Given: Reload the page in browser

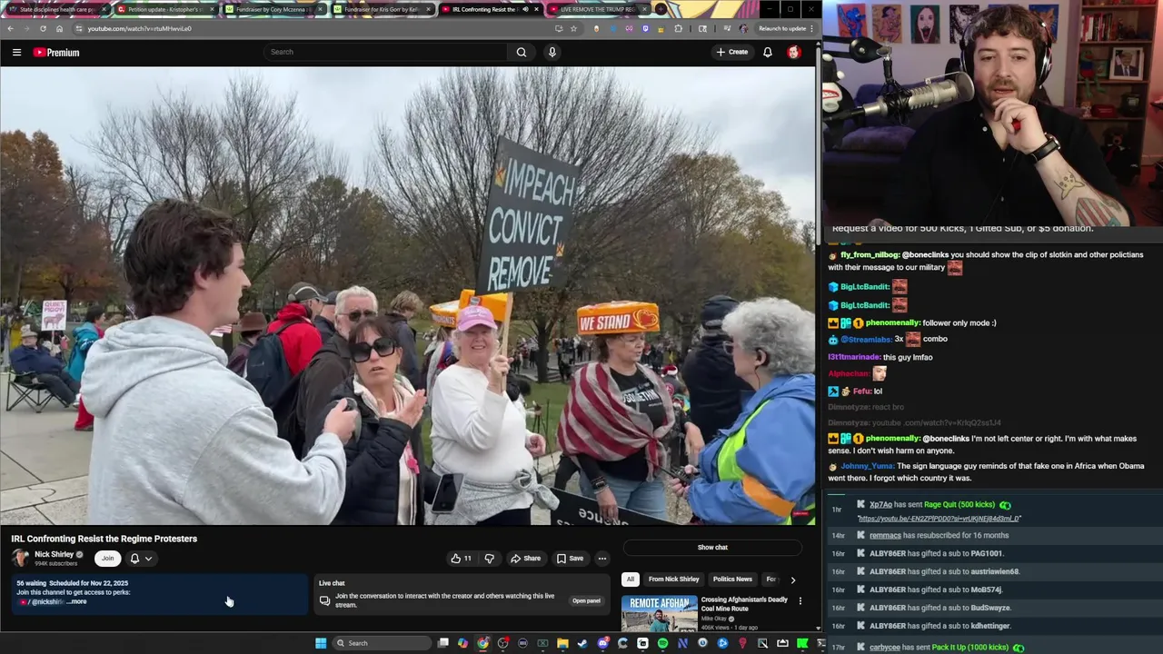Looking at the screenshot, I should [43, 28].
